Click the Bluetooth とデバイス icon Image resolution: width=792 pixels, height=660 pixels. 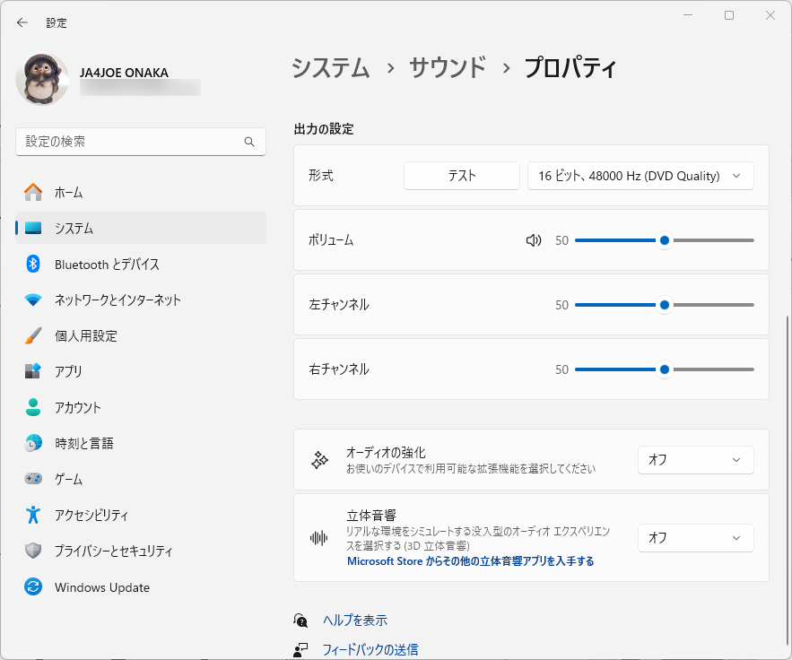33,264
